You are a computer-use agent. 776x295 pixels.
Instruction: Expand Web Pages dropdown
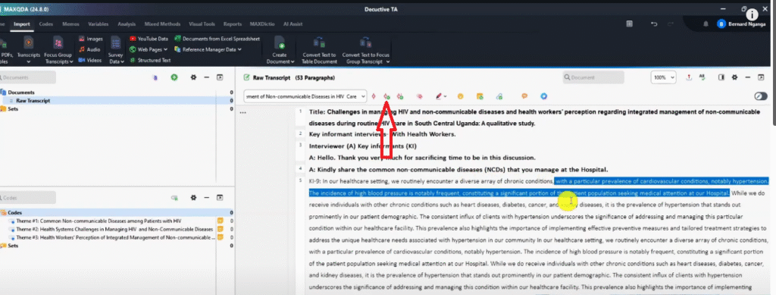(x=165, y=49)
